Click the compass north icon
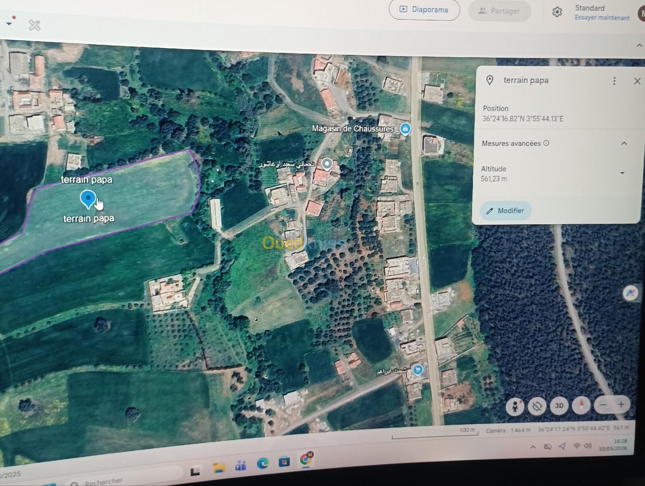Viewport: 645px width, 486px height. point(581,405)
